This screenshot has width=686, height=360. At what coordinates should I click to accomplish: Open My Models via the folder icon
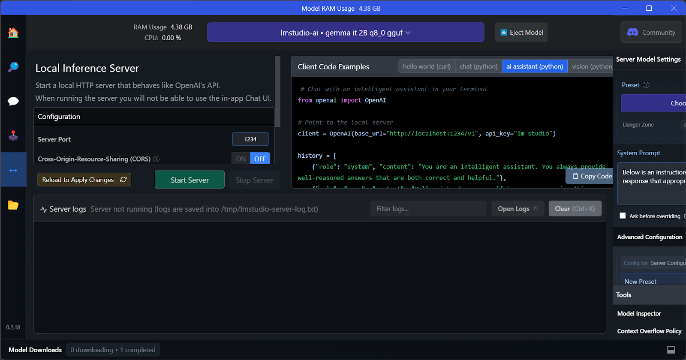click(13, 205)
